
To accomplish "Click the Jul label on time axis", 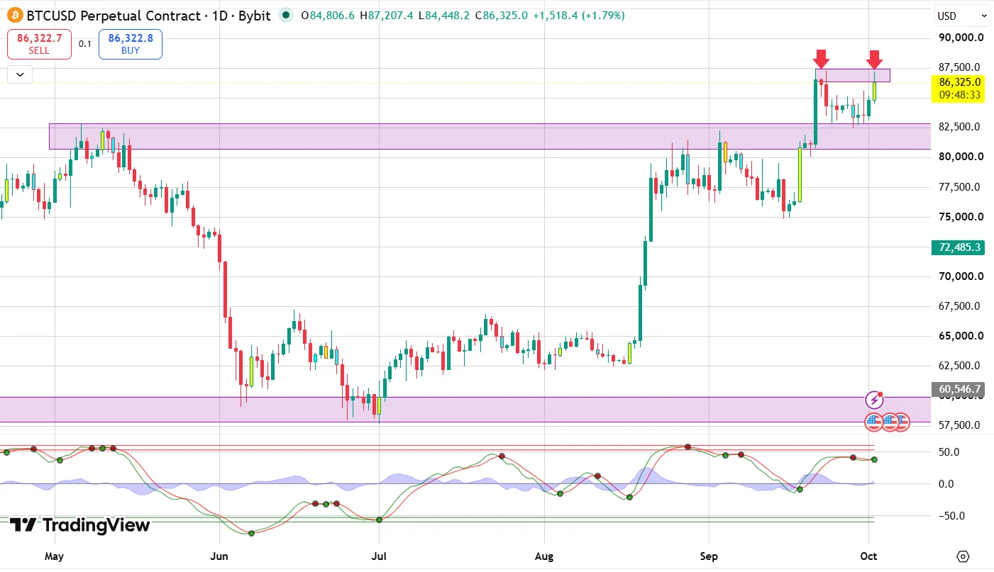I will point(379,556).
